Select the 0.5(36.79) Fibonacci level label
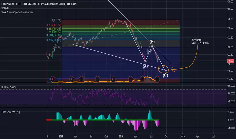Viewport: 236px width, 139px height. (55, 32)
